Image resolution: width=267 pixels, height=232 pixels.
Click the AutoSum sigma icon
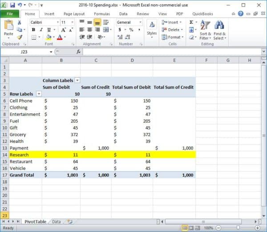(191, 22)
